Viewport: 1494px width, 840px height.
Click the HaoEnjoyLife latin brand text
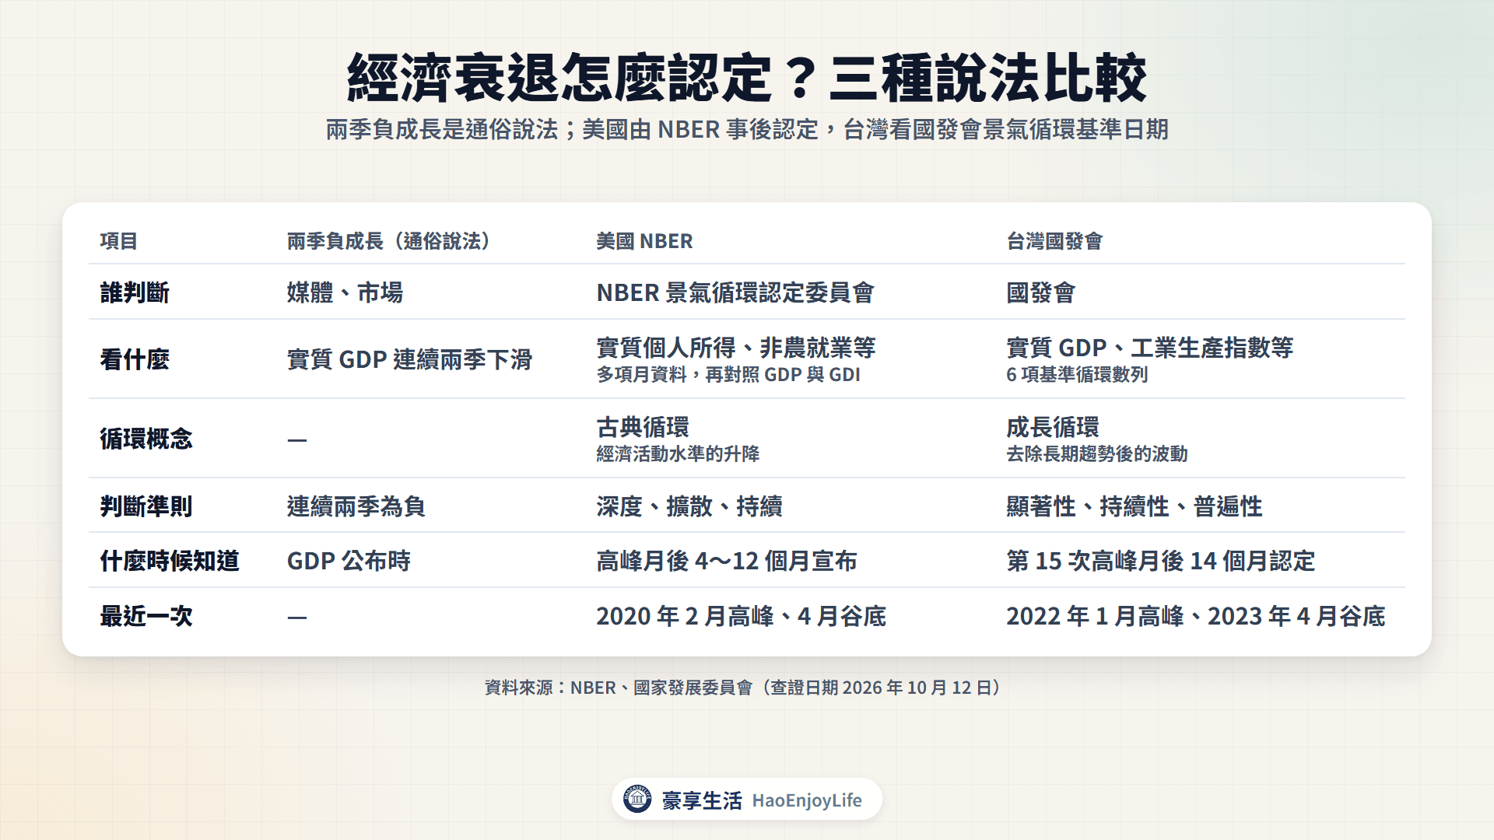coord(807,800)
